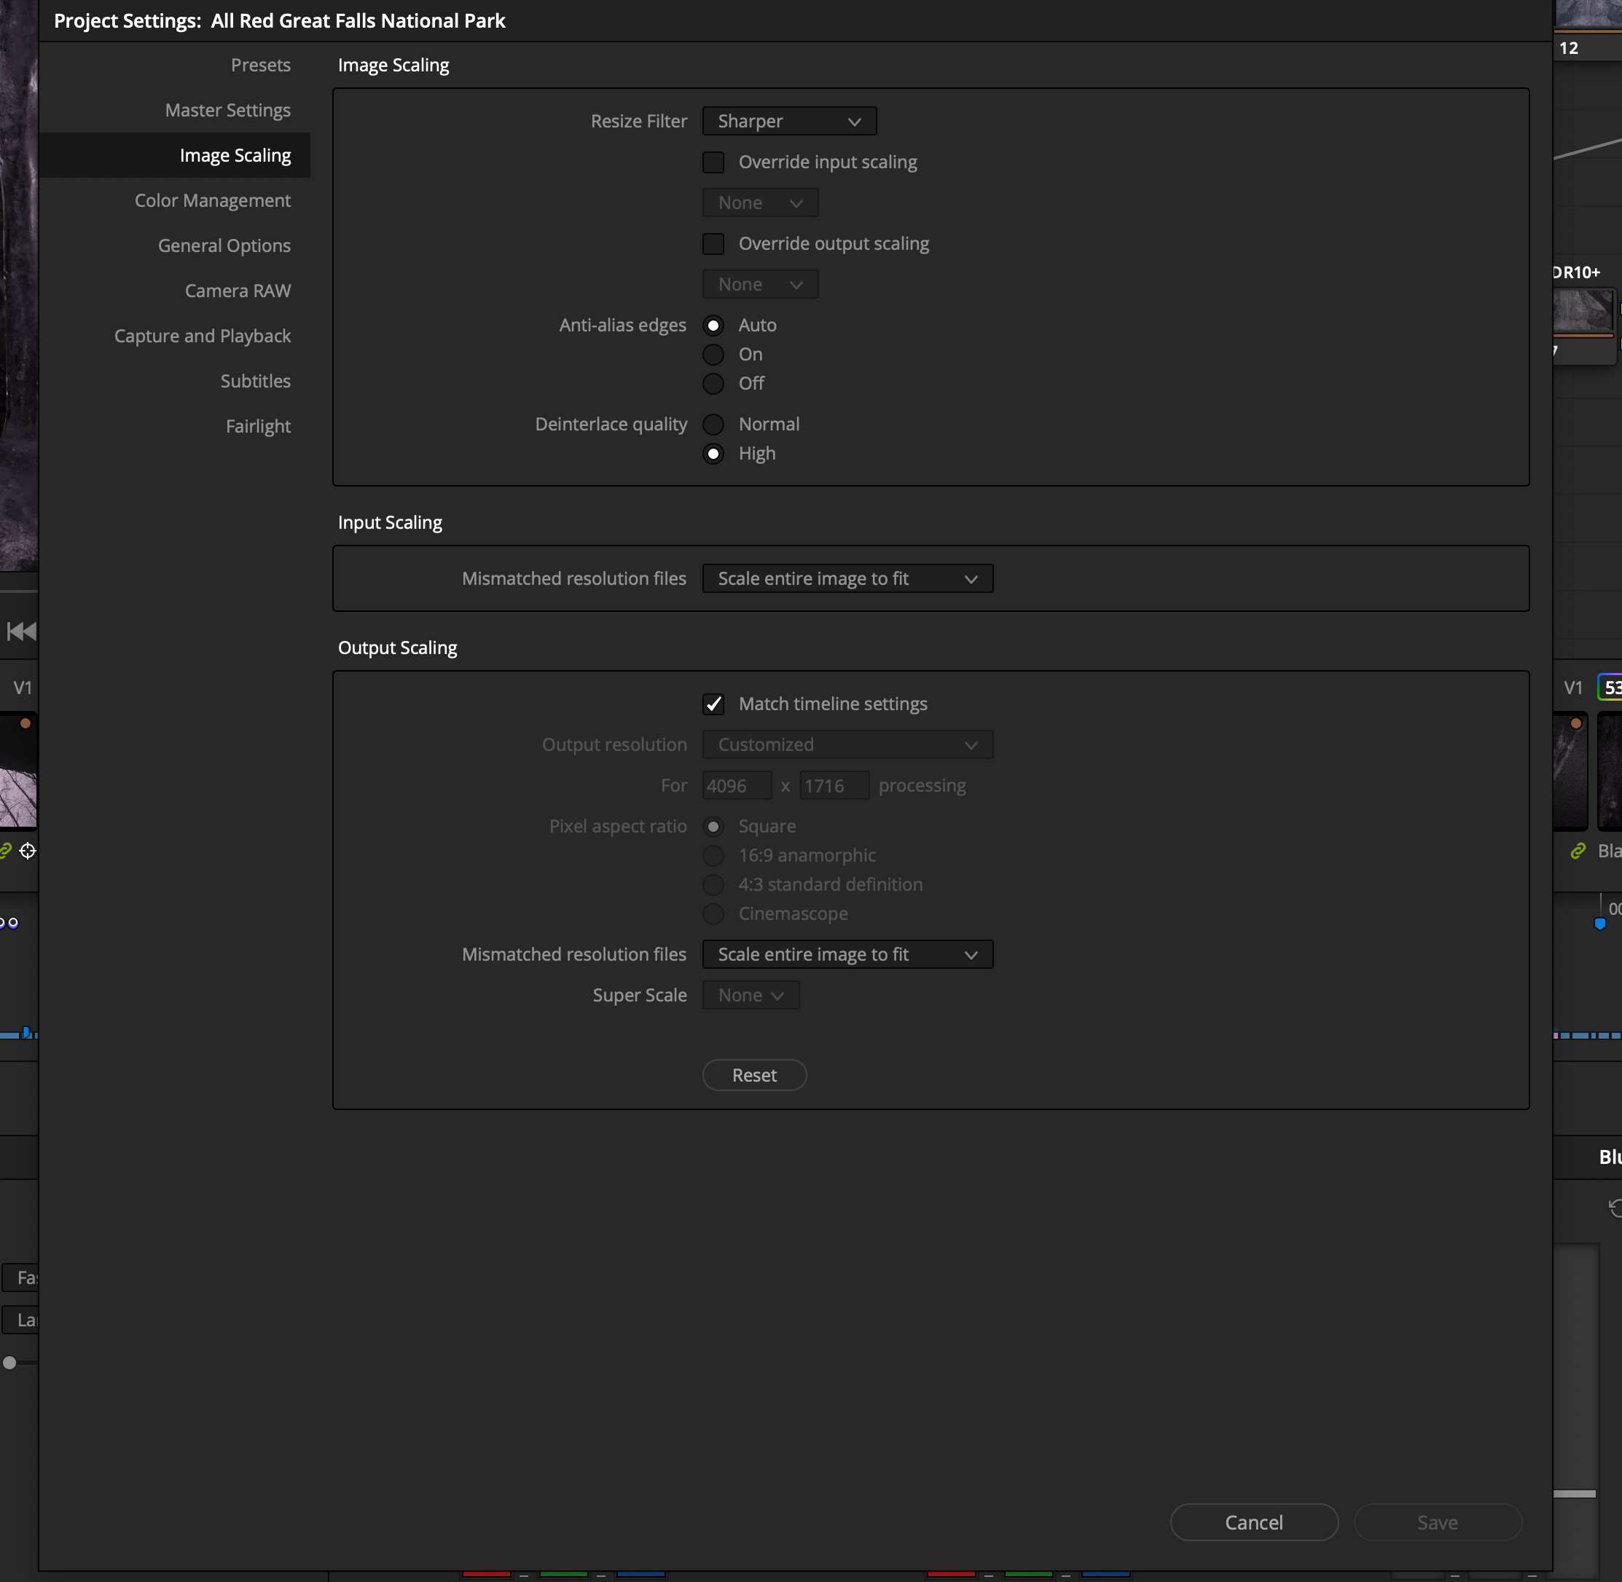Open the Presets settings page
Viewport: 1622px width, 1582px height.
click(260, 65)
